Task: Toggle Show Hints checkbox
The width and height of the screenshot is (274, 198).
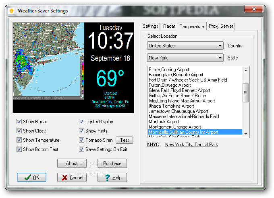Action: tap(81, 131)
